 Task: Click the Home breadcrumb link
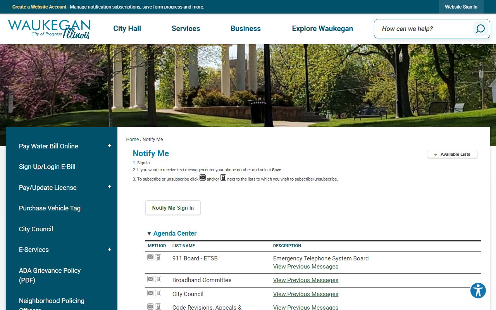click(x=133, y=139)
